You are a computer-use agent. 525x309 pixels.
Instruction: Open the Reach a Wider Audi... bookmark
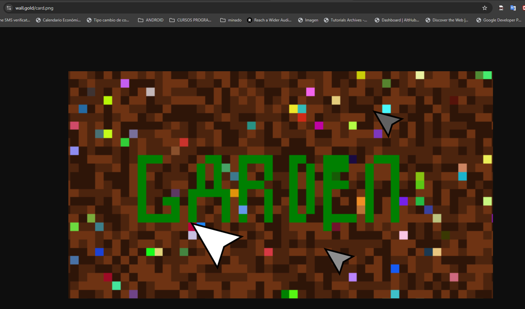click(270, 20)
